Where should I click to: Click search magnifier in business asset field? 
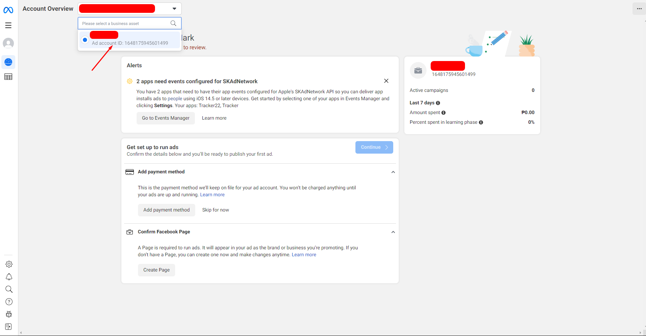(x=173, y=23)
